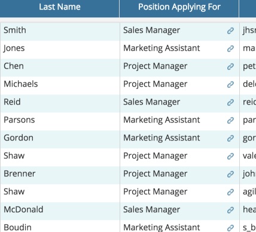256x232 pixels.
Task: Open link icon in Gordon's row
Action: point(230,138)
